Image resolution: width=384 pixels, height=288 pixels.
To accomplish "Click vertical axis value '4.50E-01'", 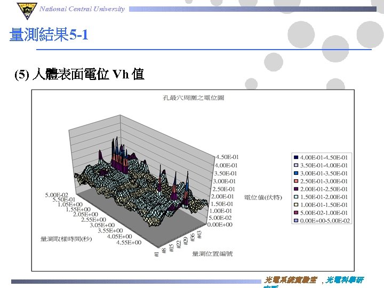I will pos(227,157).
